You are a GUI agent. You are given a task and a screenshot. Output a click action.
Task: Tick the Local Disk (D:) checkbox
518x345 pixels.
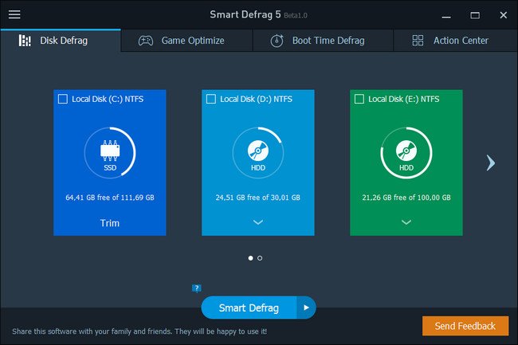(211, 99)
